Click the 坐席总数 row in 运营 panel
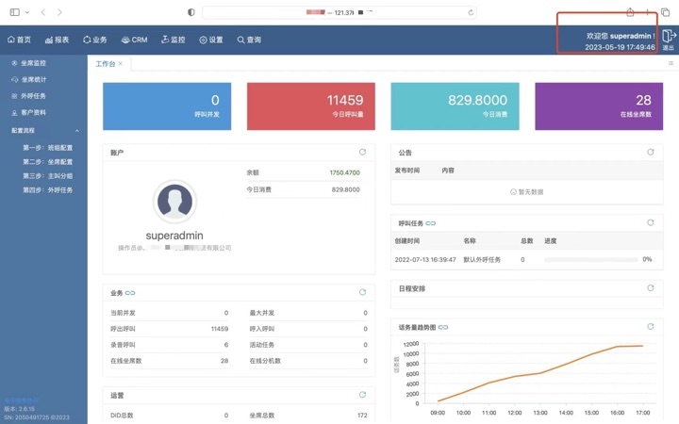 pos(308,416)
